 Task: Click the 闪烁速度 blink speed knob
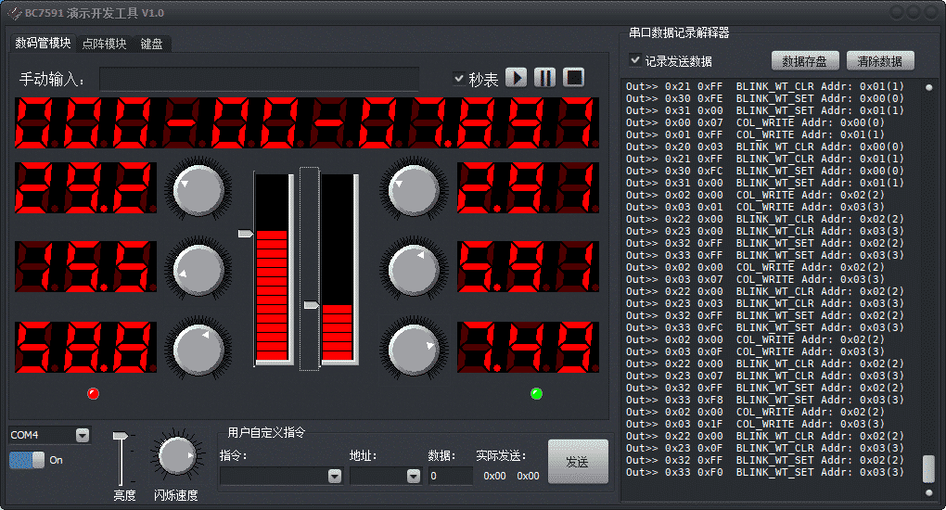click(177, 456)
